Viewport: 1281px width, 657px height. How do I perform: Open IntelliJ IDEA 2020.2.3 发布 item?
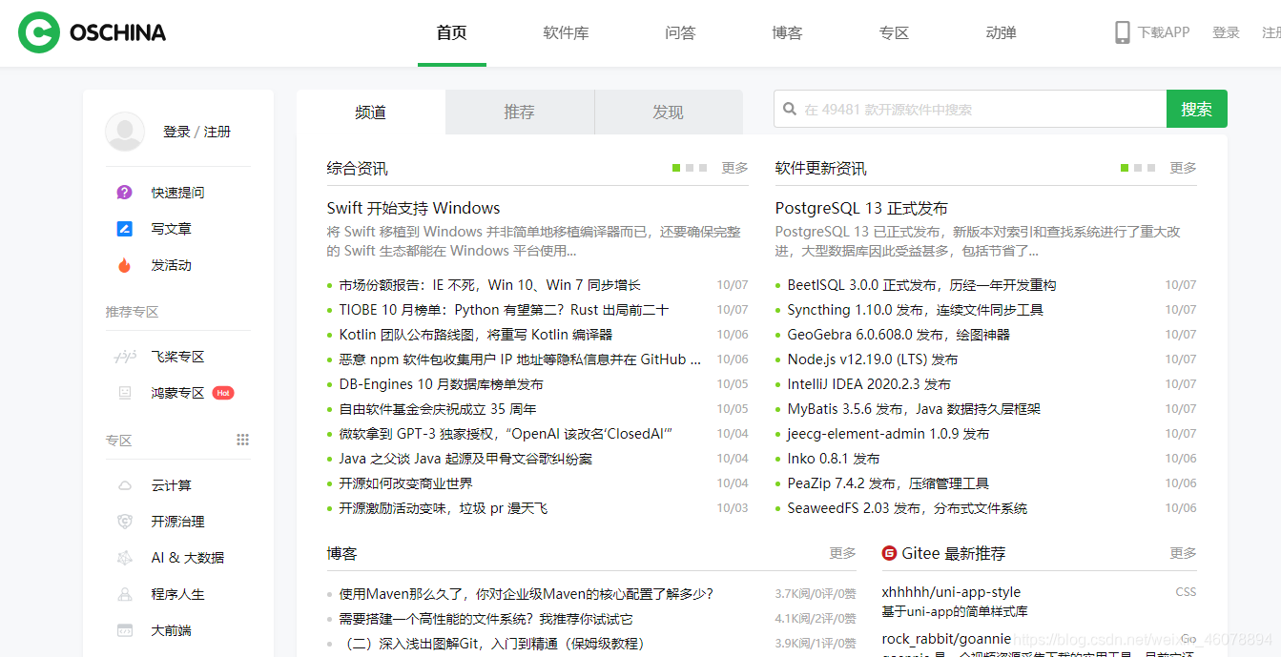(x=869, y=384)
